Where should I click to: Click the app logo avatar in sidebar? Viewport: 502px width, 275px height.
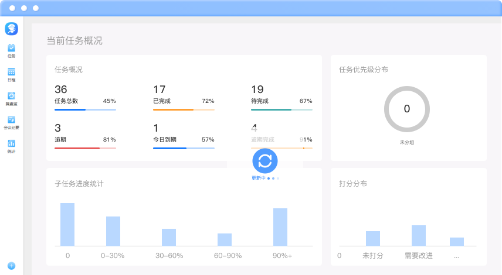11,29
